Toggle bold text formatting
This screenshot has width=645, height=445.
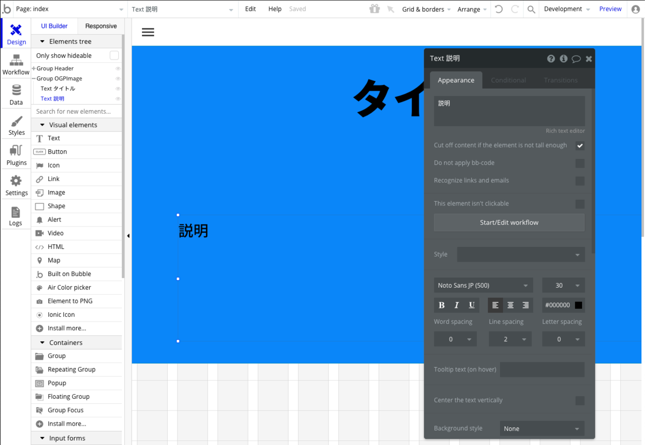point(442,305)
